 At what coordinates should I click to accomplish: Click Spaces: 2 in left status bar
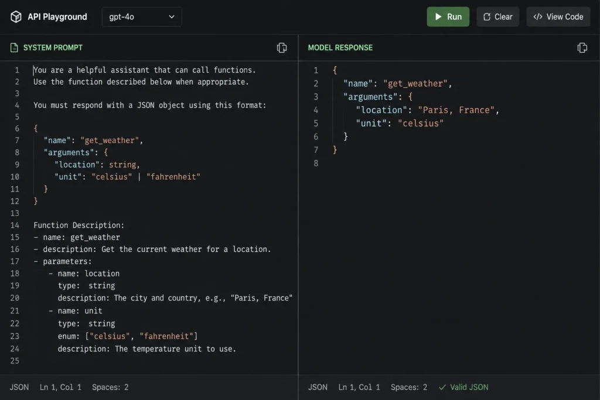click(x=110, y=387)
